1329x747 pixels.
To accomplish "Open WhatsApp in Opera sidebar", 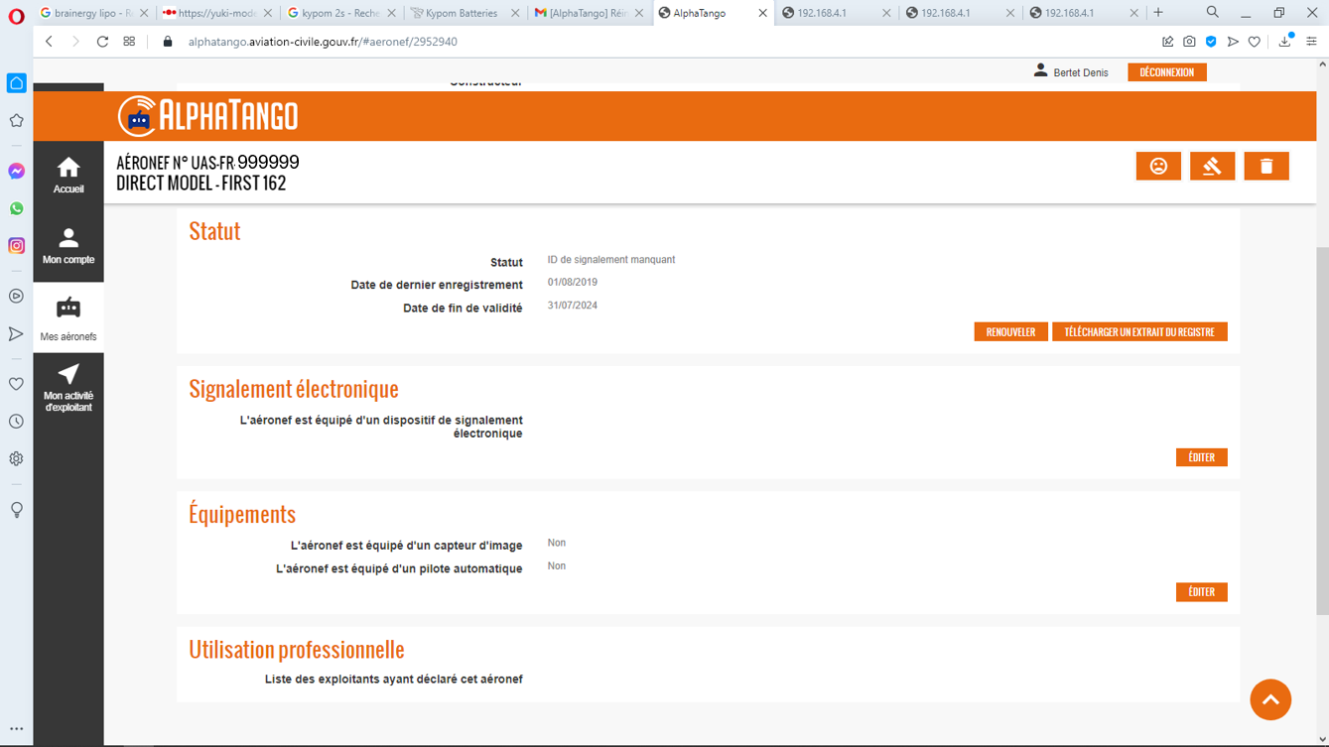I will coord(17,208).
